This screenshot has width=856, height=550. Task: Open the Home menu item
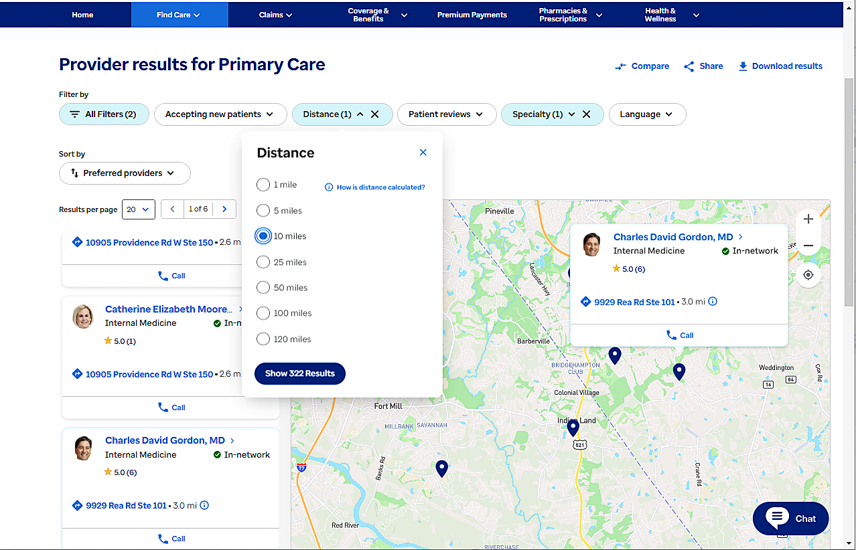coord(83,15)
